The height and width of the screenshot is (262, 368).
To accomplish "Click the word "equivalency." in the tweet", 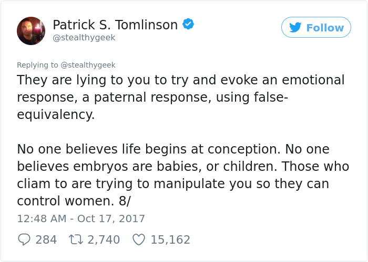I will (56, 115).
